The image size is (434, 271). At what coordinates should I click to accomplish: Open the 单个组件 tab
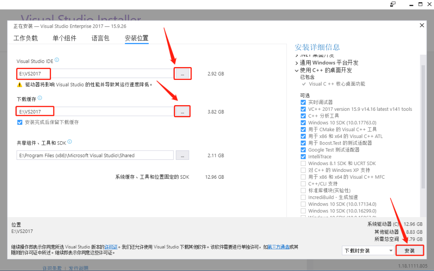point(64,38)
